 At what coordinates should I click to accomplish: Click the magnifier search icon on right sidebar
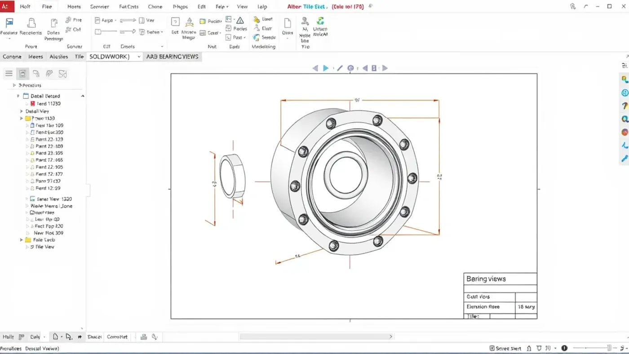[625, 119]
